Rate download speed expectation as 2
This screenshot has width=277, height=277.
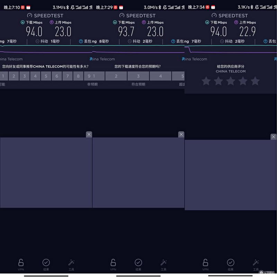[116, 76]
